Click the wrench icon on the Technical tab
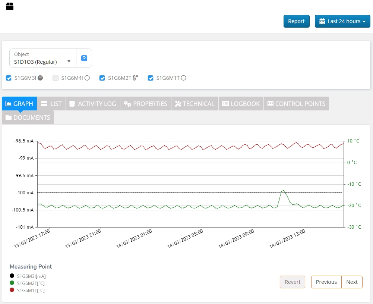The height and width of the screenshot is (304, 373). coord(178,104)
